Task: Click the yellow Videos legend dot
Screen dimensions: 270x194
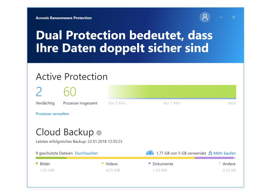Action: pyautogui.click(x=102, y=163)
